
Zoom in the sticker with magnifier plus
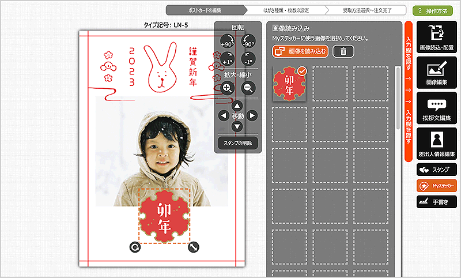tap(227, 88)
